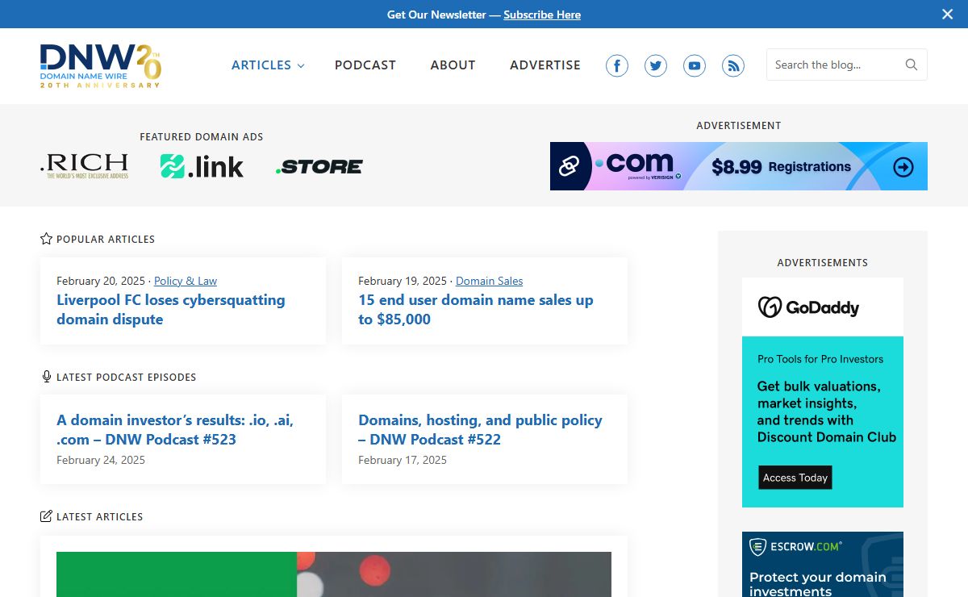
Task: Open DNW Podcast #523 episode
Action: (x=175, y=430)
